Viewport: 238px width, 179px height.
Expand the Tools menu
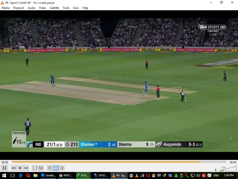(x=66, y=8)
